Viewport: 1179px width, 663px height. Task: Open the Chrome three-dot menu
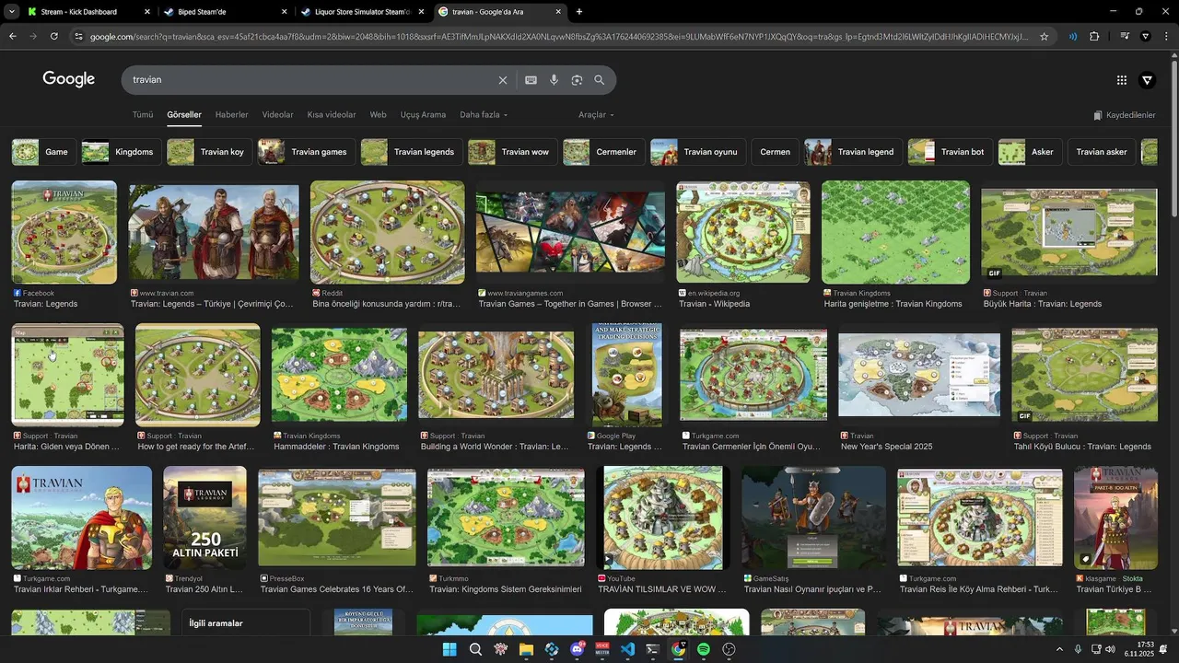pos(1165,36)
